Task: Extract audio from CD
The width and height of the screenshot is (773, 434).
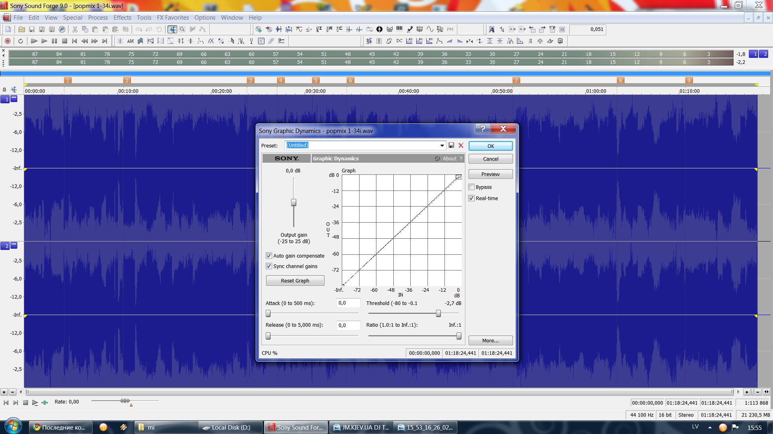Action: point(258,29)
